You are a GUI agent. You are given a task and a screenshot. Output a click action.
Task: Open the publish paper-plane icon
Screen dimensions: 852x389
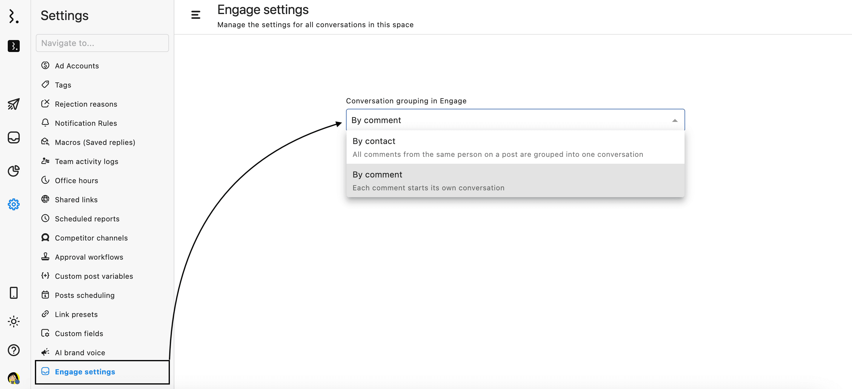point(13,104)
